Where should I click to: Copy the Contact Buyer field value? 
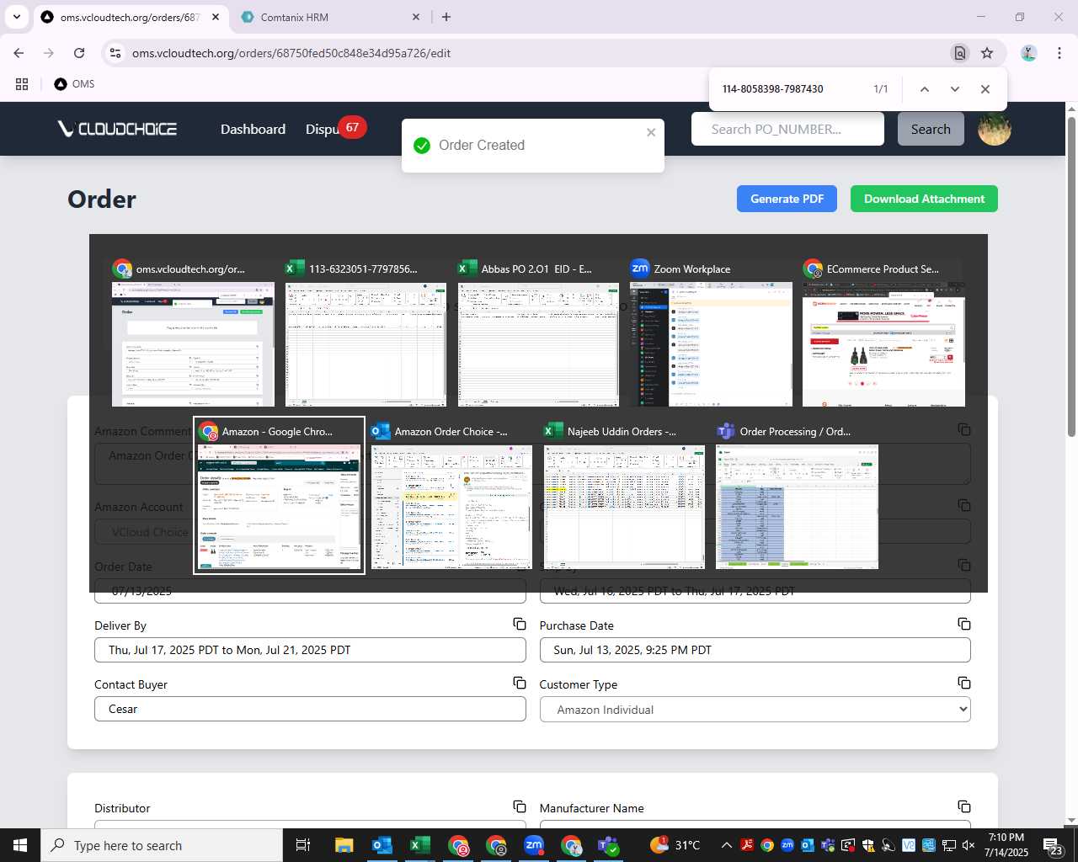coord(520,683)
